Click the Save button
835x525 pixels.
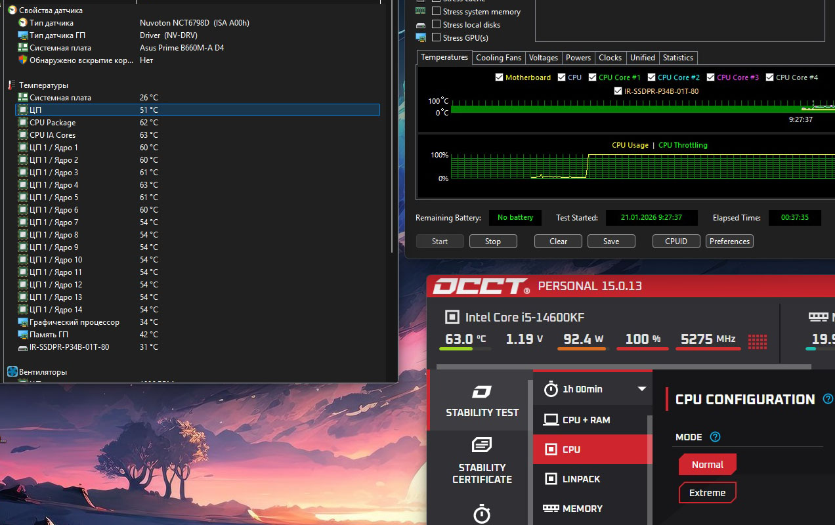click(x=611, y=241)
